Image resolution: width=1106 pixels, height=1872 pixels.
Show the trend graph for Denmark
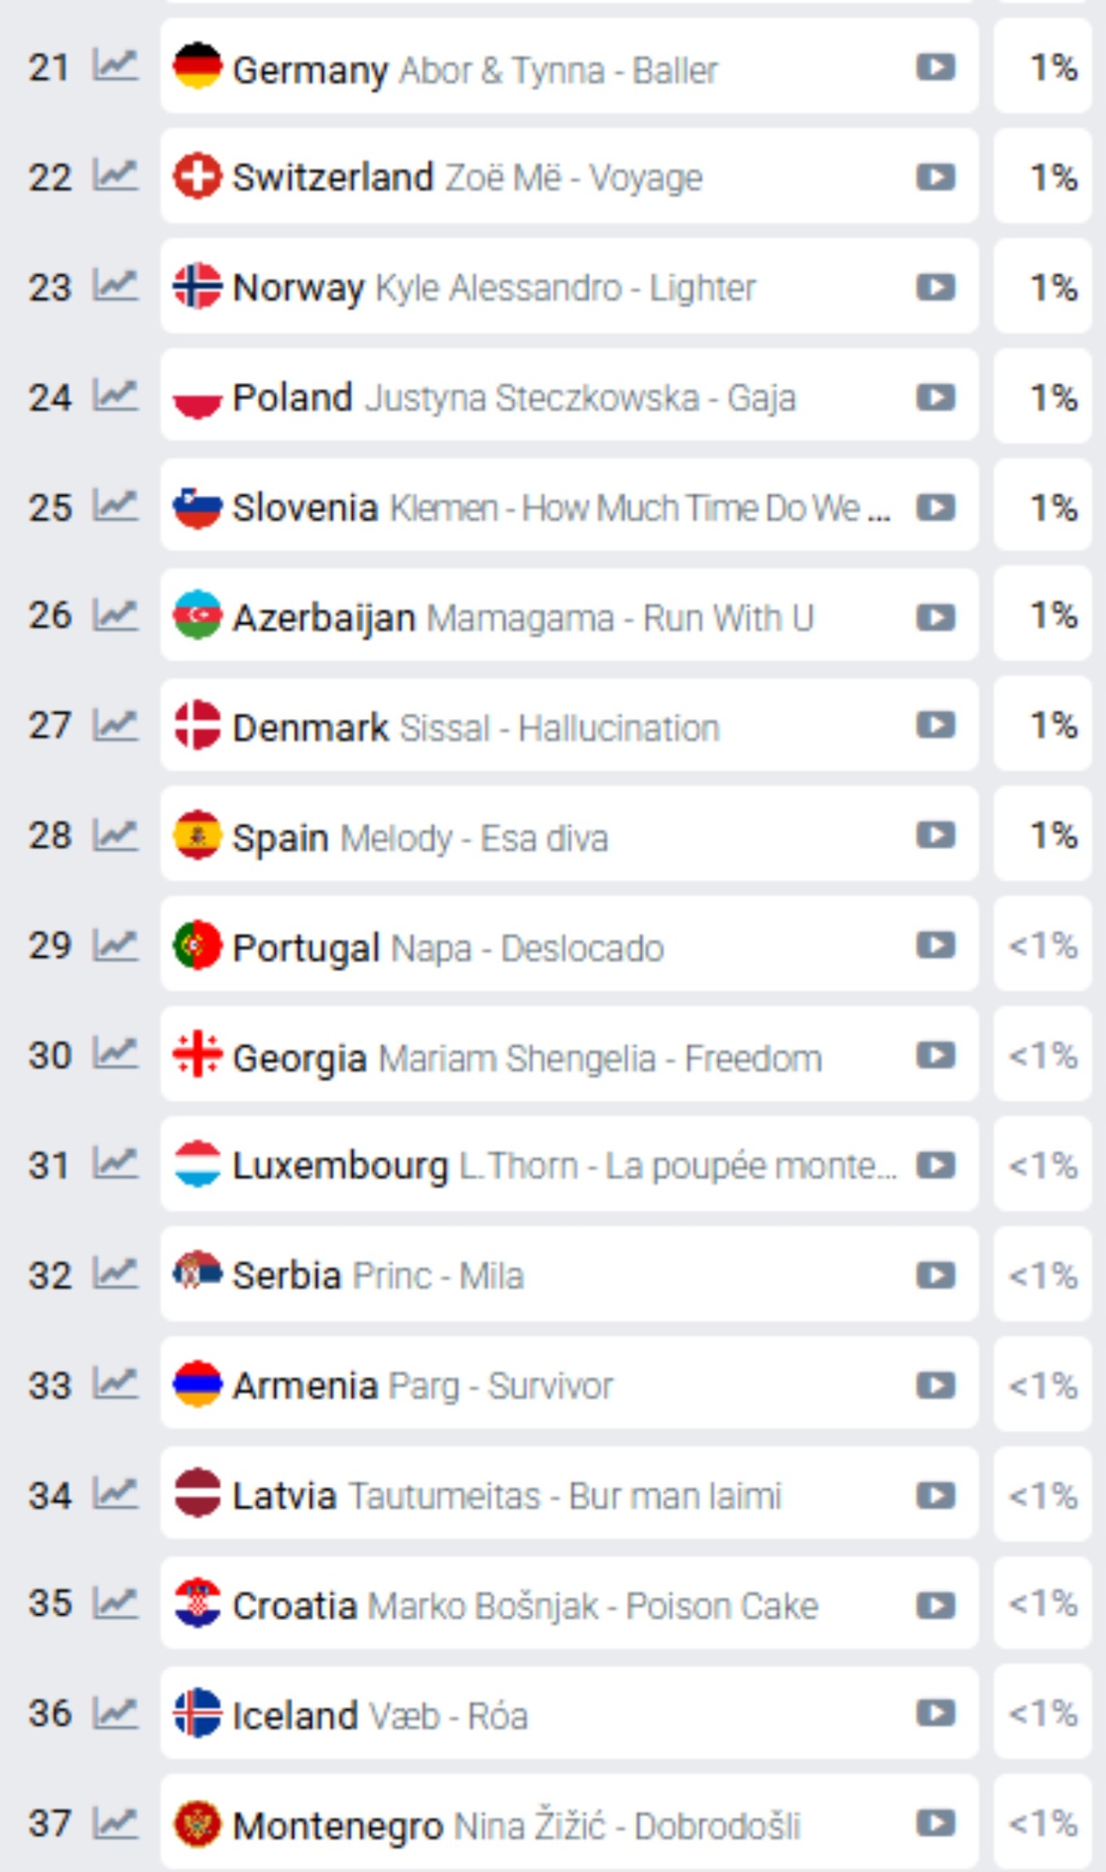click(115, 725)
